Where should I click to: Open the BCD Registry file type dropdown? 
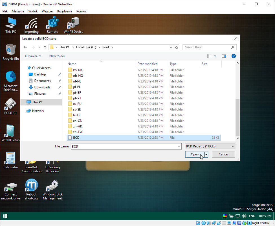click(210, 146)
